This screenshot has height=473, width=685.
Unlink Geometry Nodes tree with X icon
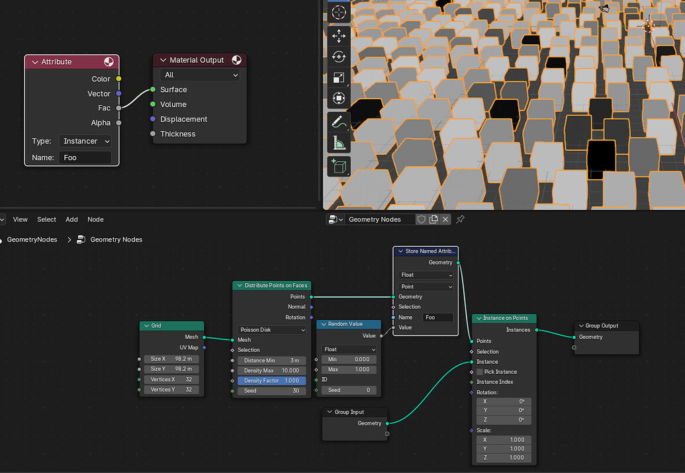pos(445,219)
